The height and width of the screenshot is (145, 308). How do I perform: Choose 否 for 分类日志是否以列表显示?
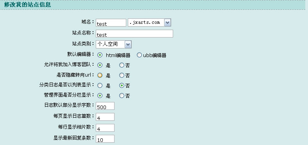point(122,86)
